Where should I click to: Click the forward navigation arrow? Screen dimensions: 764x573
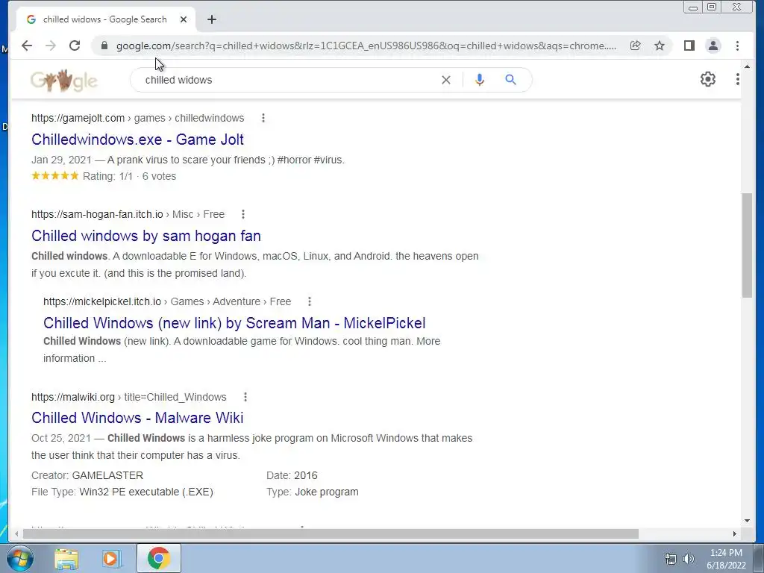[x=51, y=46]
